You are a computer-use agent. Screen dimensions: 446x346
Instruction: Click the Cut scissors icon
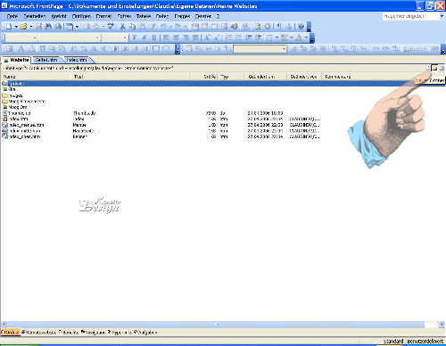122,27
